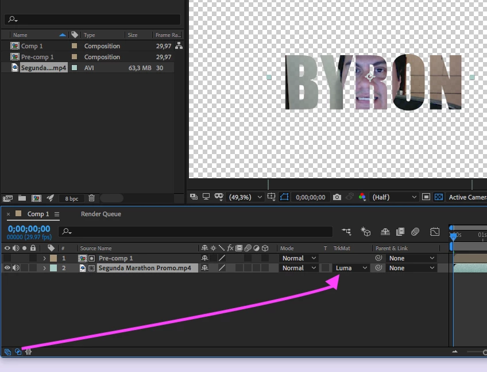Image resolution: width=487 pixels, height=372 pixels.
Task: Click the 8 bpc color depth button
Action: (x=71, y=198)
